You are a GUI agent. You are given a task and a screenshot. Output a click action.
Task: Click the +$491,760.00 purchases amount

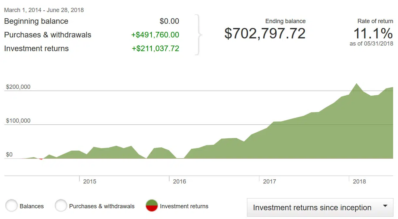point(155,35)
